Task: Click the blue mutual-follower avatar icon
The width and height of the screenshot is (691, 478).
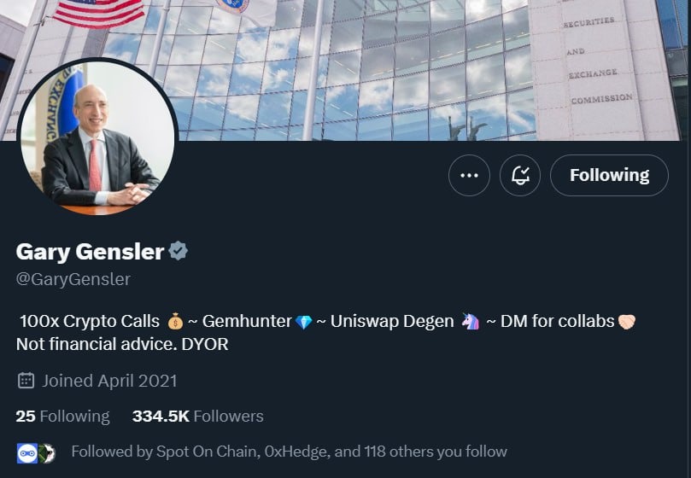Action: (26, 452)
